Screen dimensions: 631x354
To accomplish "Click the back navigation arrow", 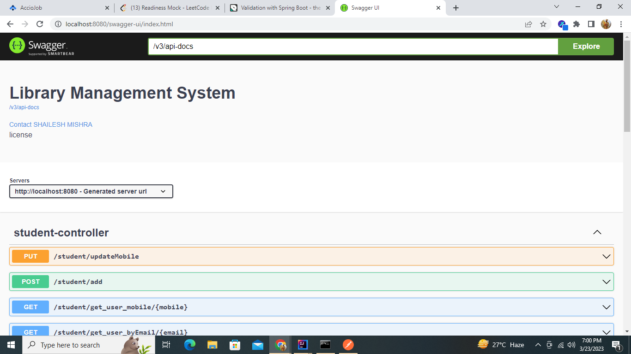I will (x=10, y=24).
